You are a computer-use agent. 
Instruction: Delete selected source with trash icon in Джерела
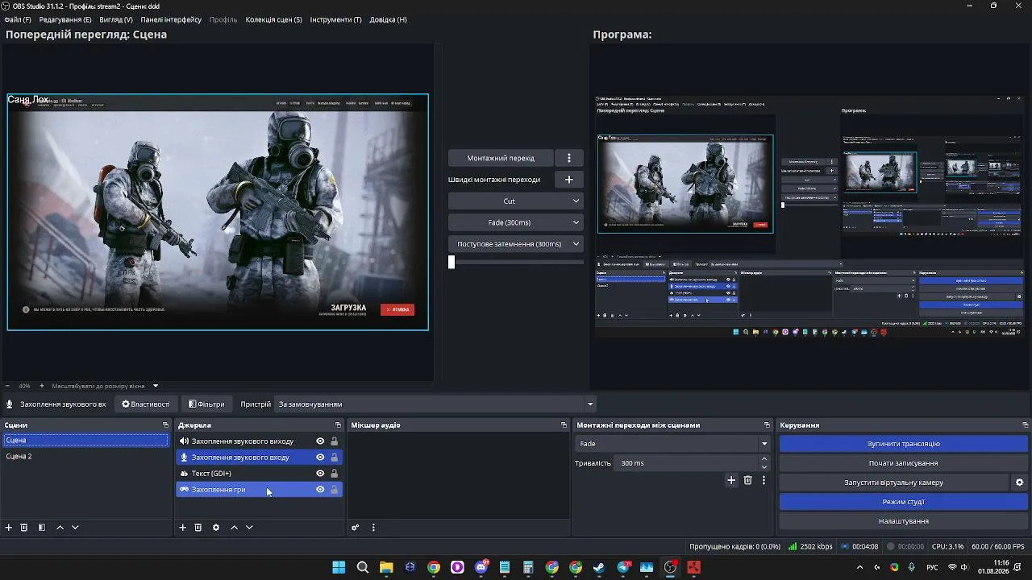198,528
